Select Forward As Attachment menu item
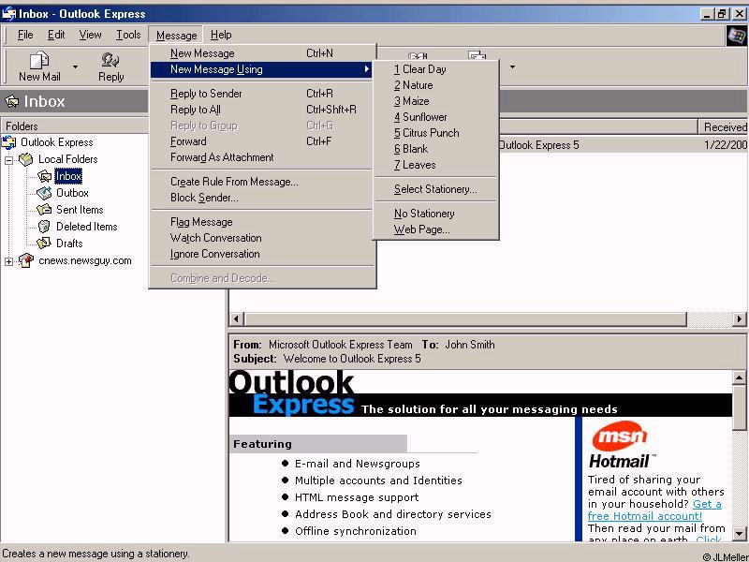Viewport: 749px width, 562px height. point(222,157)
